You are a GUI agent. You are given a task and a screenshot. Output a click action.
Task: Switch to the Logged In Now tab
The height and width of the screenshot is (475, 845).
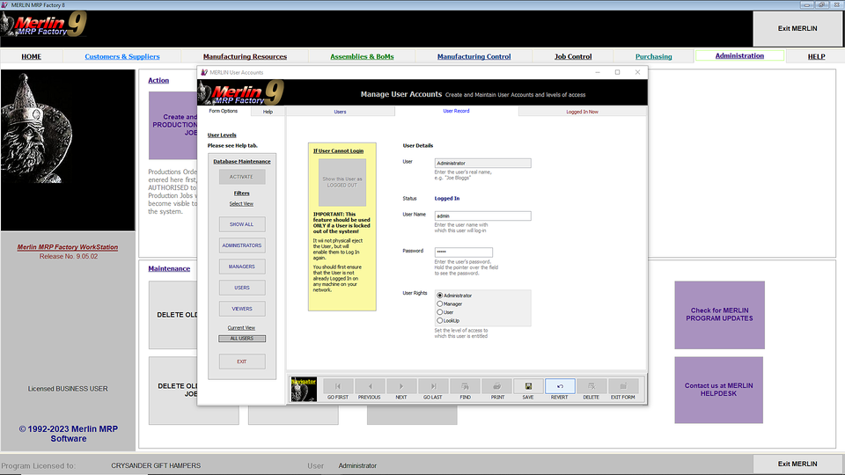582,112
